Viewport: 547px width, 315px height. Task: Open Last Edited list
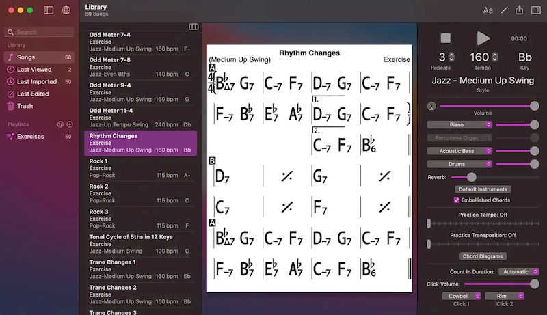click(39, 94)
